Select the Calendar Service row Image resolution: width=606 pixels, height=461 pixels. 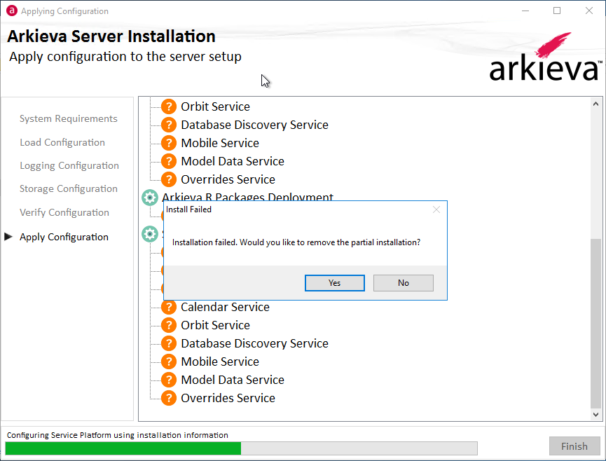click(x=226, y=307)
